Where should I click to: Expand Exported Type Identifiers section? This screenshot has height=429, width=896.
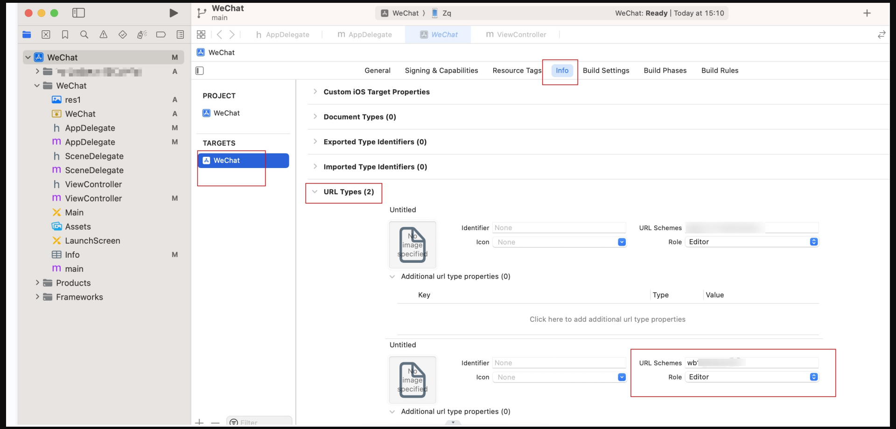tap(315, 141)
